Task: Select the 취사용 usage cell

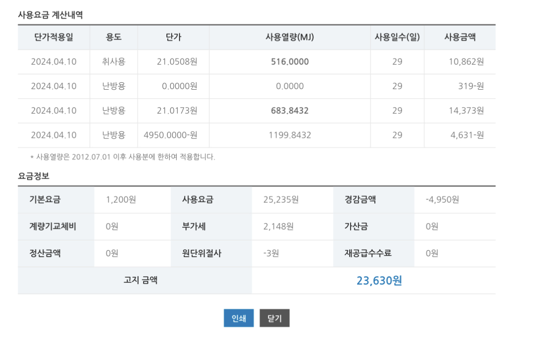Action: tap(113, 62)
